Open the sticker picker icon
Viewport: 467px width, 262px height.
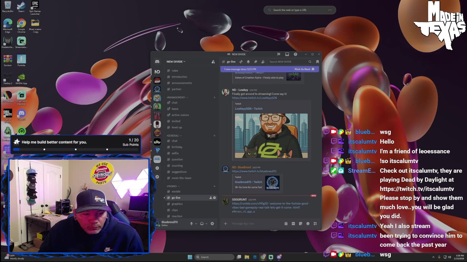[300, 223]
